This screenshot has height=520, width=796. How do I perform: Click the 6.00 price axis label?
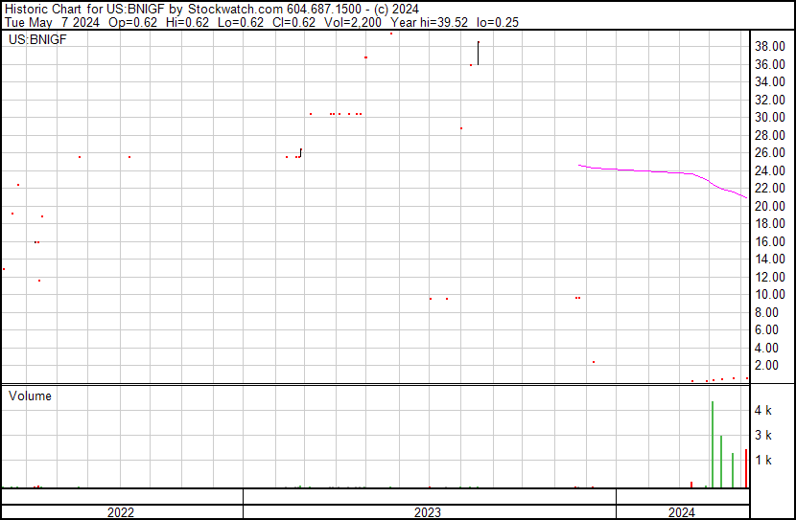pos(766,330)
